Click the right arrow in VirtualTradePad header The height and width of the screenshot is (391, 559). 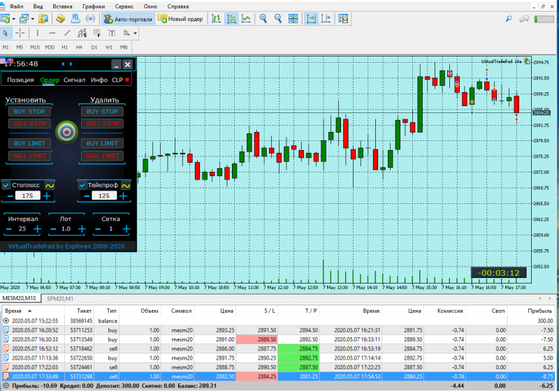coord(71,64)
